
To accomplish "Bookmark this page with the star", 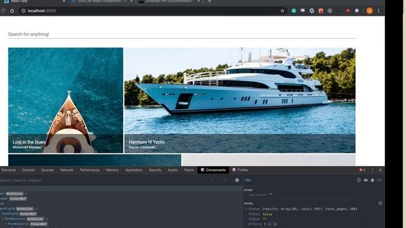I will [x=282, y=11].
